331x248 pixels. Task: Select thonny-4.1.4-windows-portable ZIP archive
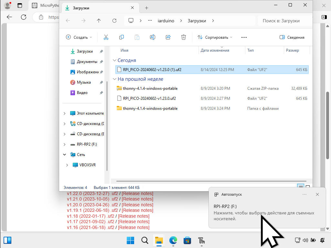(212, 88)
